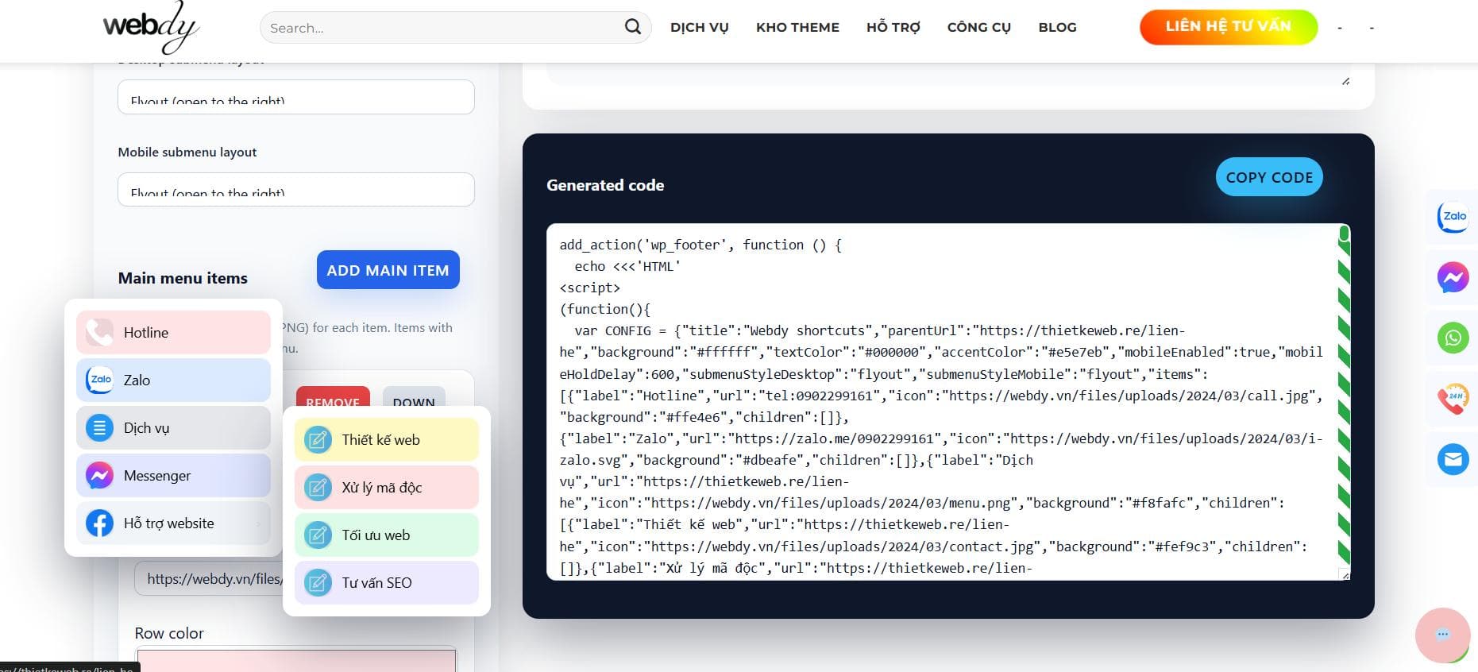Click the email floating contact icon
This screenshot has height=672, width=1478.
tap(1453, 459)
